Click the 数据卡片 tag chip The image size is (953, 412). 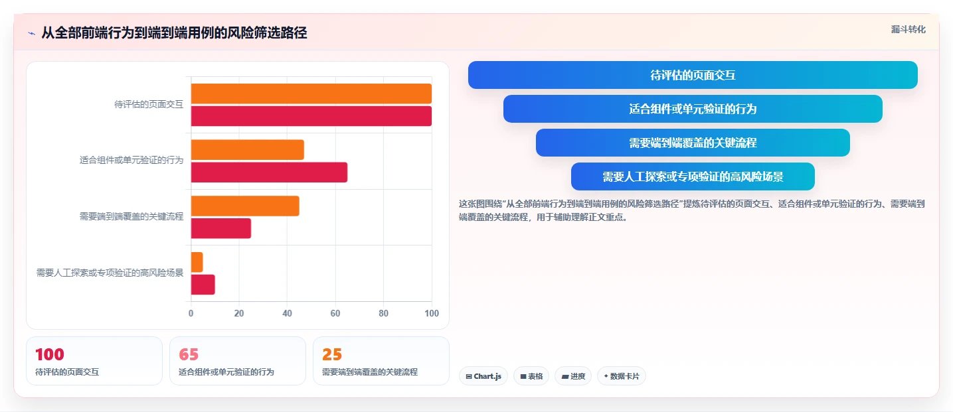point(622,376)
